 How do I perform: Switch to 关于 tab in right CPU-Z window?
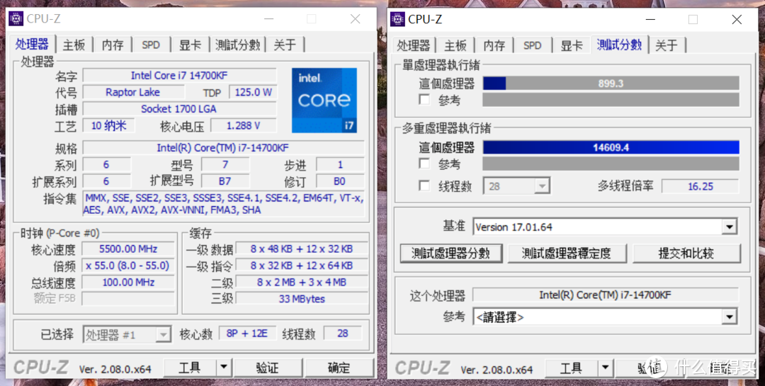click(x=667, y=45)
